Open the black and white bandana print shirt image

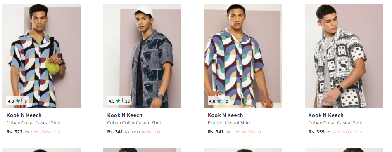tap(344, 56)
